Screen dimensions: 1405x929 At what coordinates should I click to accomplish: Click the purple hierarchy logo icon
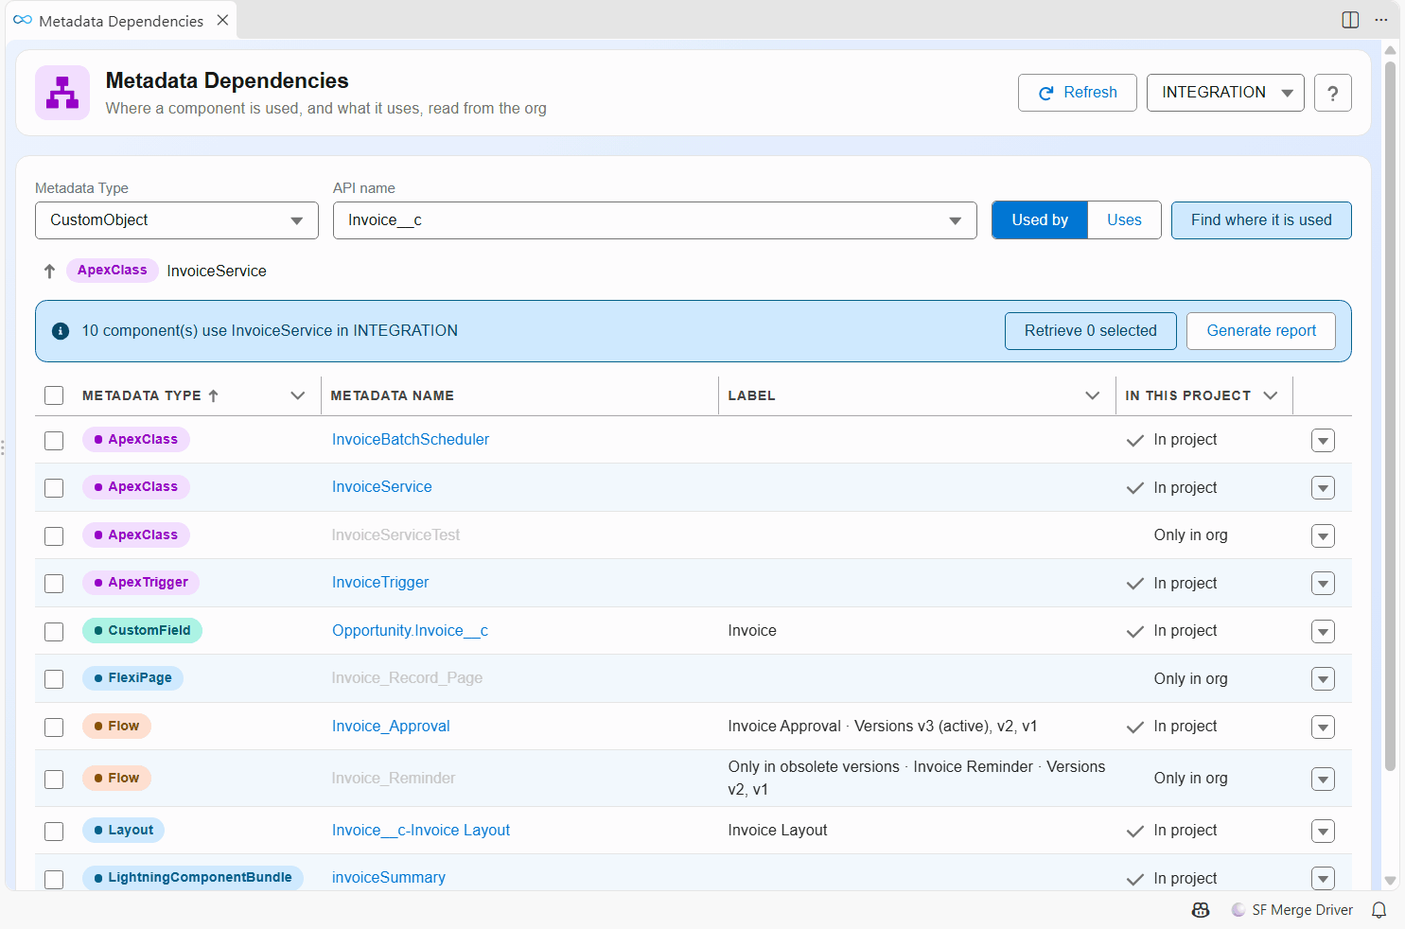point(62,93)
